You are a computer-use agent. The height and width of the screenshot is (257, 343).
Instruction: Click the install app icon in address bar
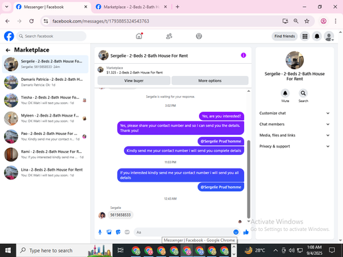285,21
